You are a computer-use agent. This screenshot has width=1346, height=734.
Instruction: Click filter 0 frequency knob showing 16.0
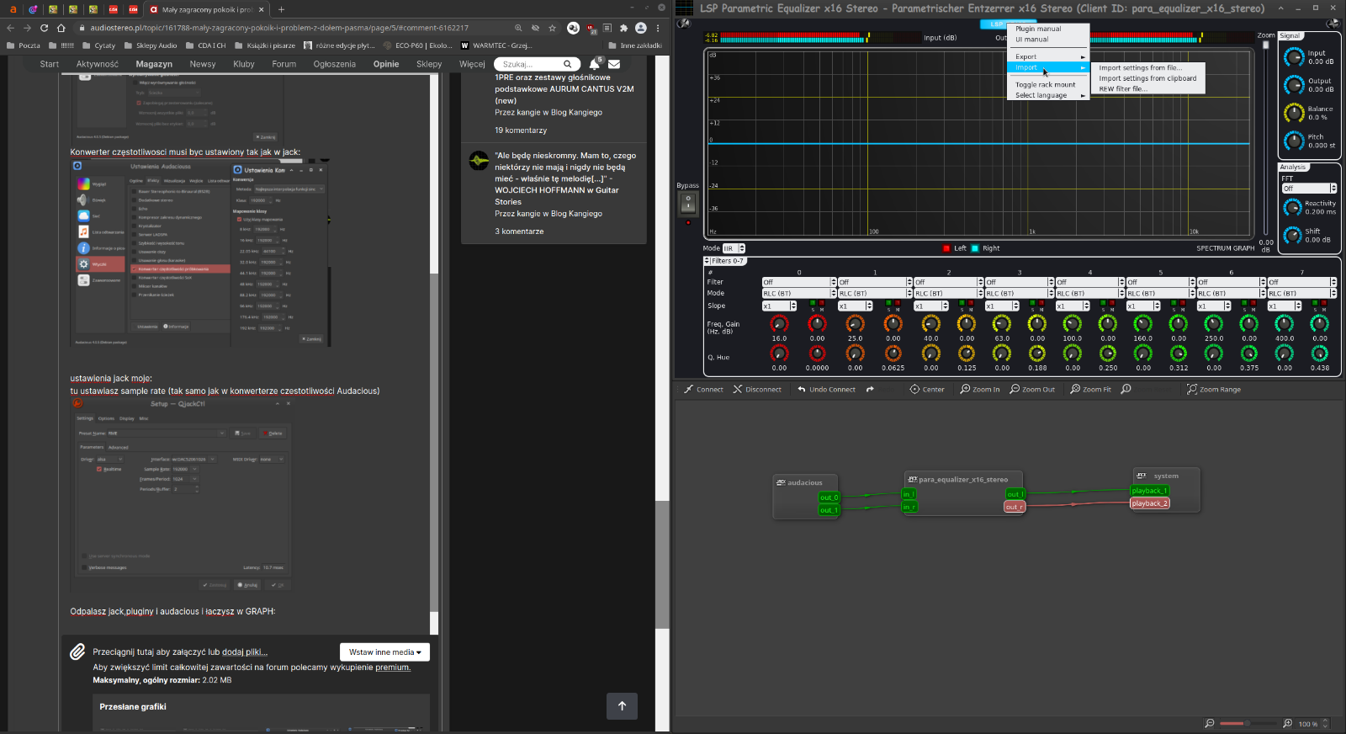point(780,324)
